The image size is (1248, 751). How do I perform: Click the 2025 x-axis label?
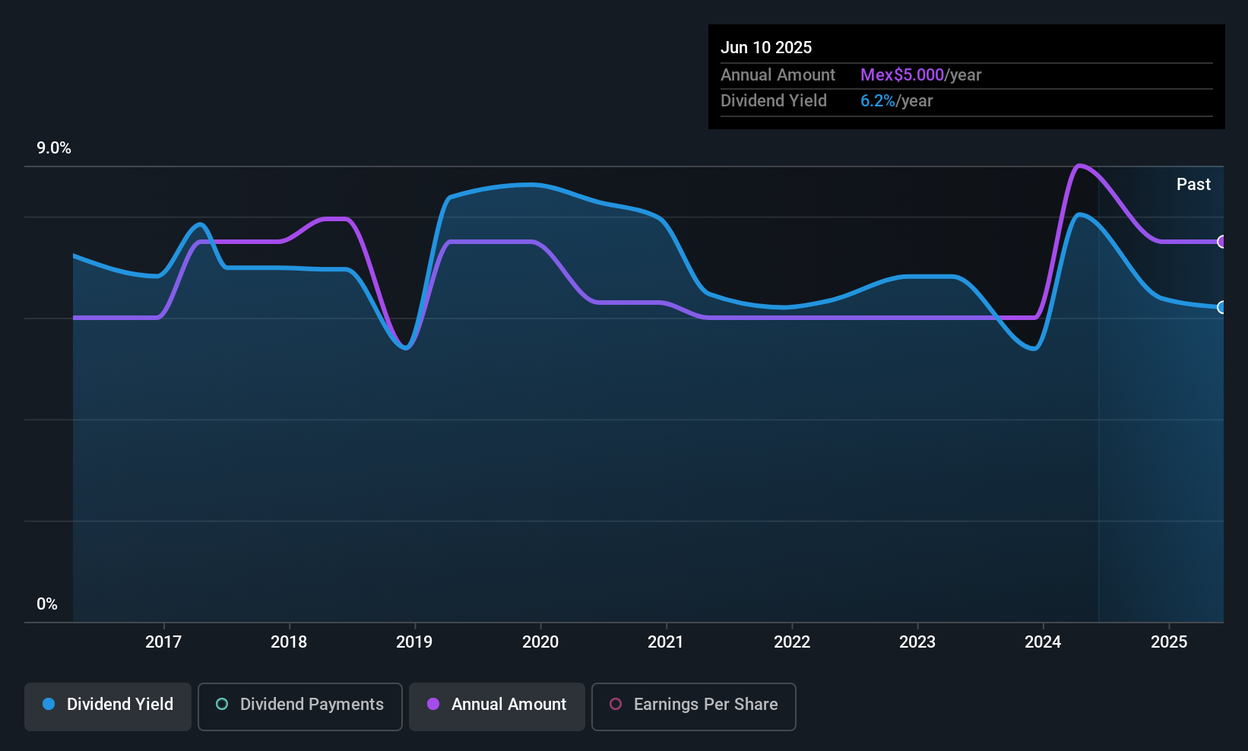pos(1169,642)
